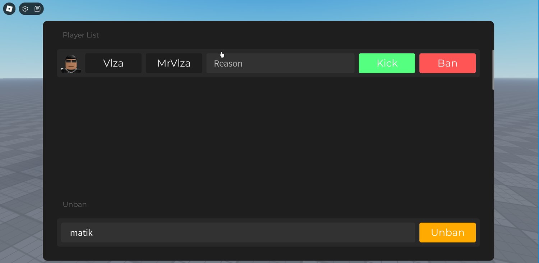The width and height of the screenshot is (539, 263).
Task: Select the Vlza player avatar thumbnail
Action: [x=71, y=63]
